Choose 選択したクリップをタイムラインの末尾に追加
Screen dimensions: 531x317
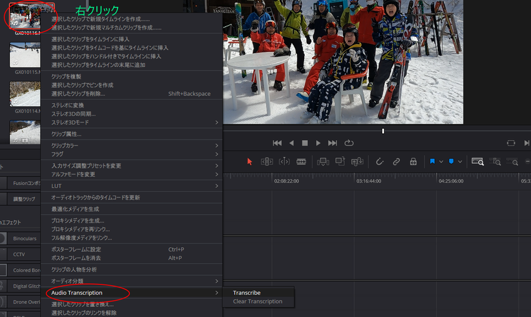[x=132, y=65]
